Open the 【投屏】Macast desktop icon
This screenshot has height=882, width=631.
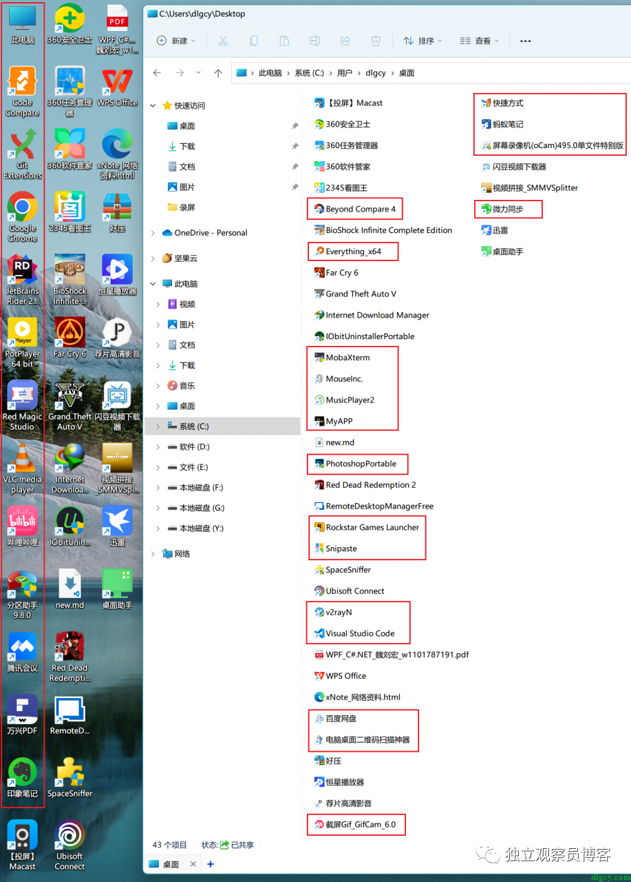click(x=22, y=845)
